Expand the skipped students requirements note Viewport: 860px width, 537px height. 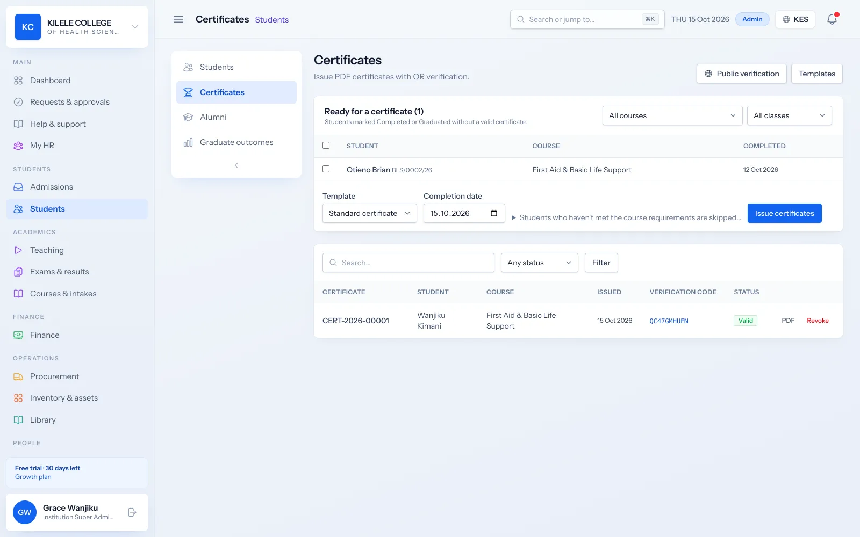click(626, 217)
